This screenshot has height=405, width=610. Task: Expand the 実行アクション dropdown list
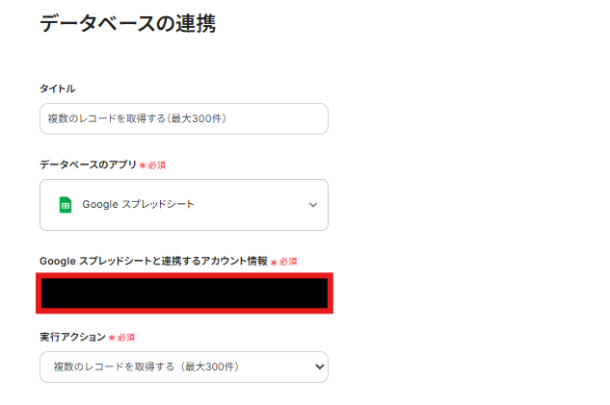(x=183, y=367)
